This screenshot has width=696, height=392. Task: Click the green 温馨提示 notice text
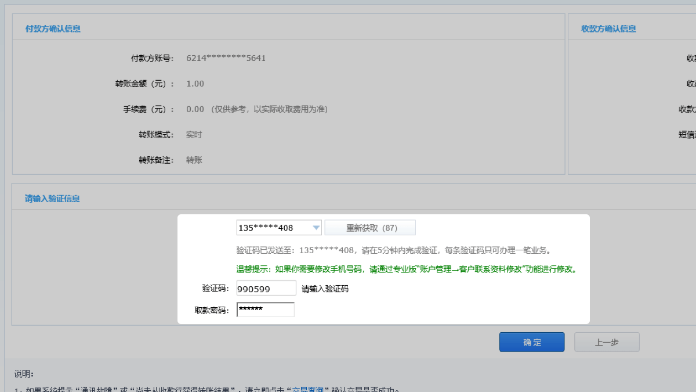pos(407,269)
